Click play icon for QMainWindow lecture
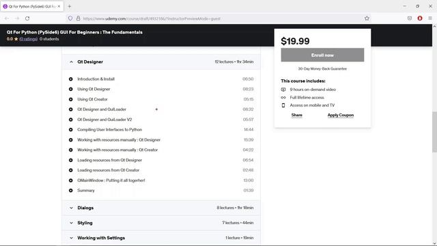The height and width of the screenshot is (246, 437). click(71, 180)
